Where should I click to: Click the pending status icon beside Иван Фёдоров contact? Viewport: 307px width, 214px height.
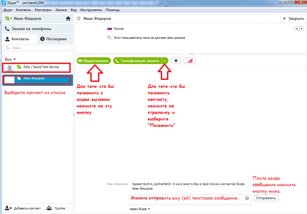pyautogui.click(x=19, y=78)
